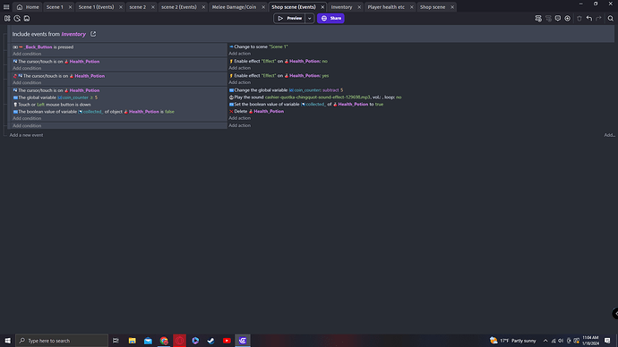This screenshot has width=618, height=347.
Task: Add action below Delete Health_Potion
Action: (240, 118)
